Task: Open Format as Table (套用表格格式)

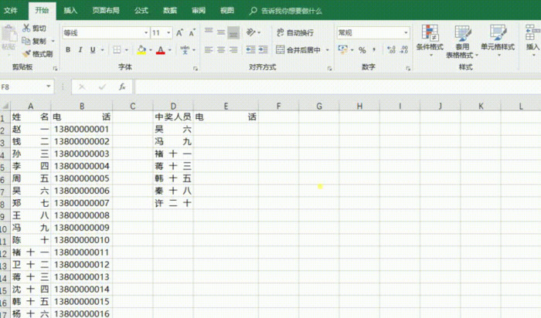Action: [462, 42]
